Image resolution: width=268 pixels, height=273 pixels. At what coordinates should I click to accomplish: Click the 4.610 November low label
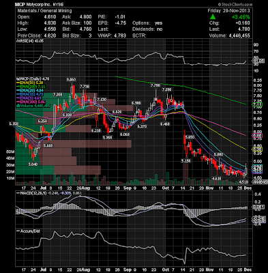tap(216, 178)
